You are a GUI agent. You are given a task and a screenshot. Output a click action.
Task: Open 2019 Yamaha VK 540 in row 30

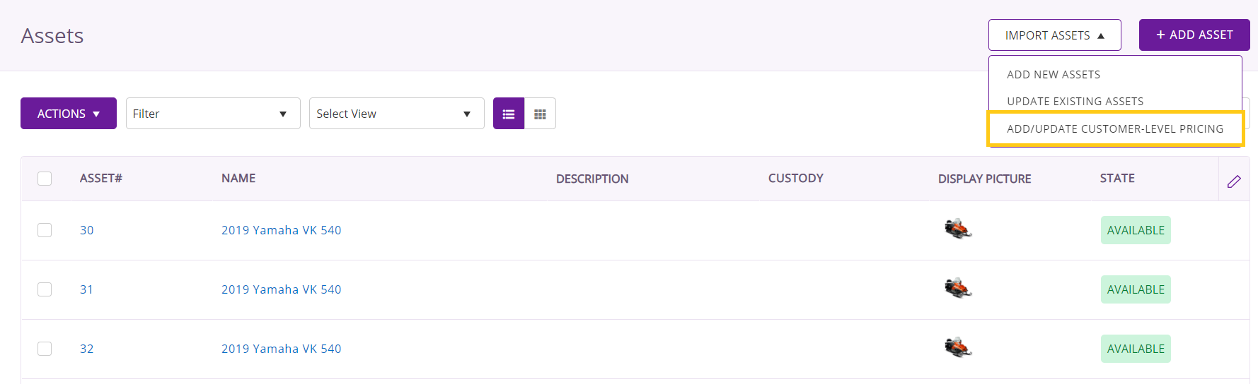pyautogui.click(x=281, y=230)
